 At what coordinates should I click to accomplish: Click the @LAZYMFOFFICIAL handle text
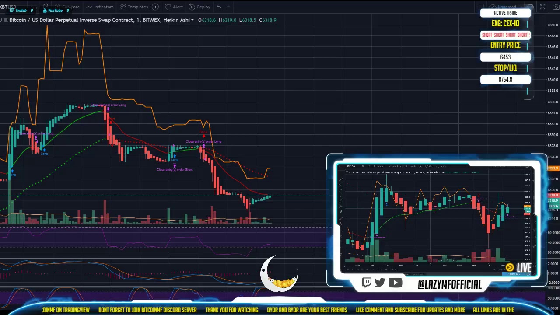coord(450,284)
